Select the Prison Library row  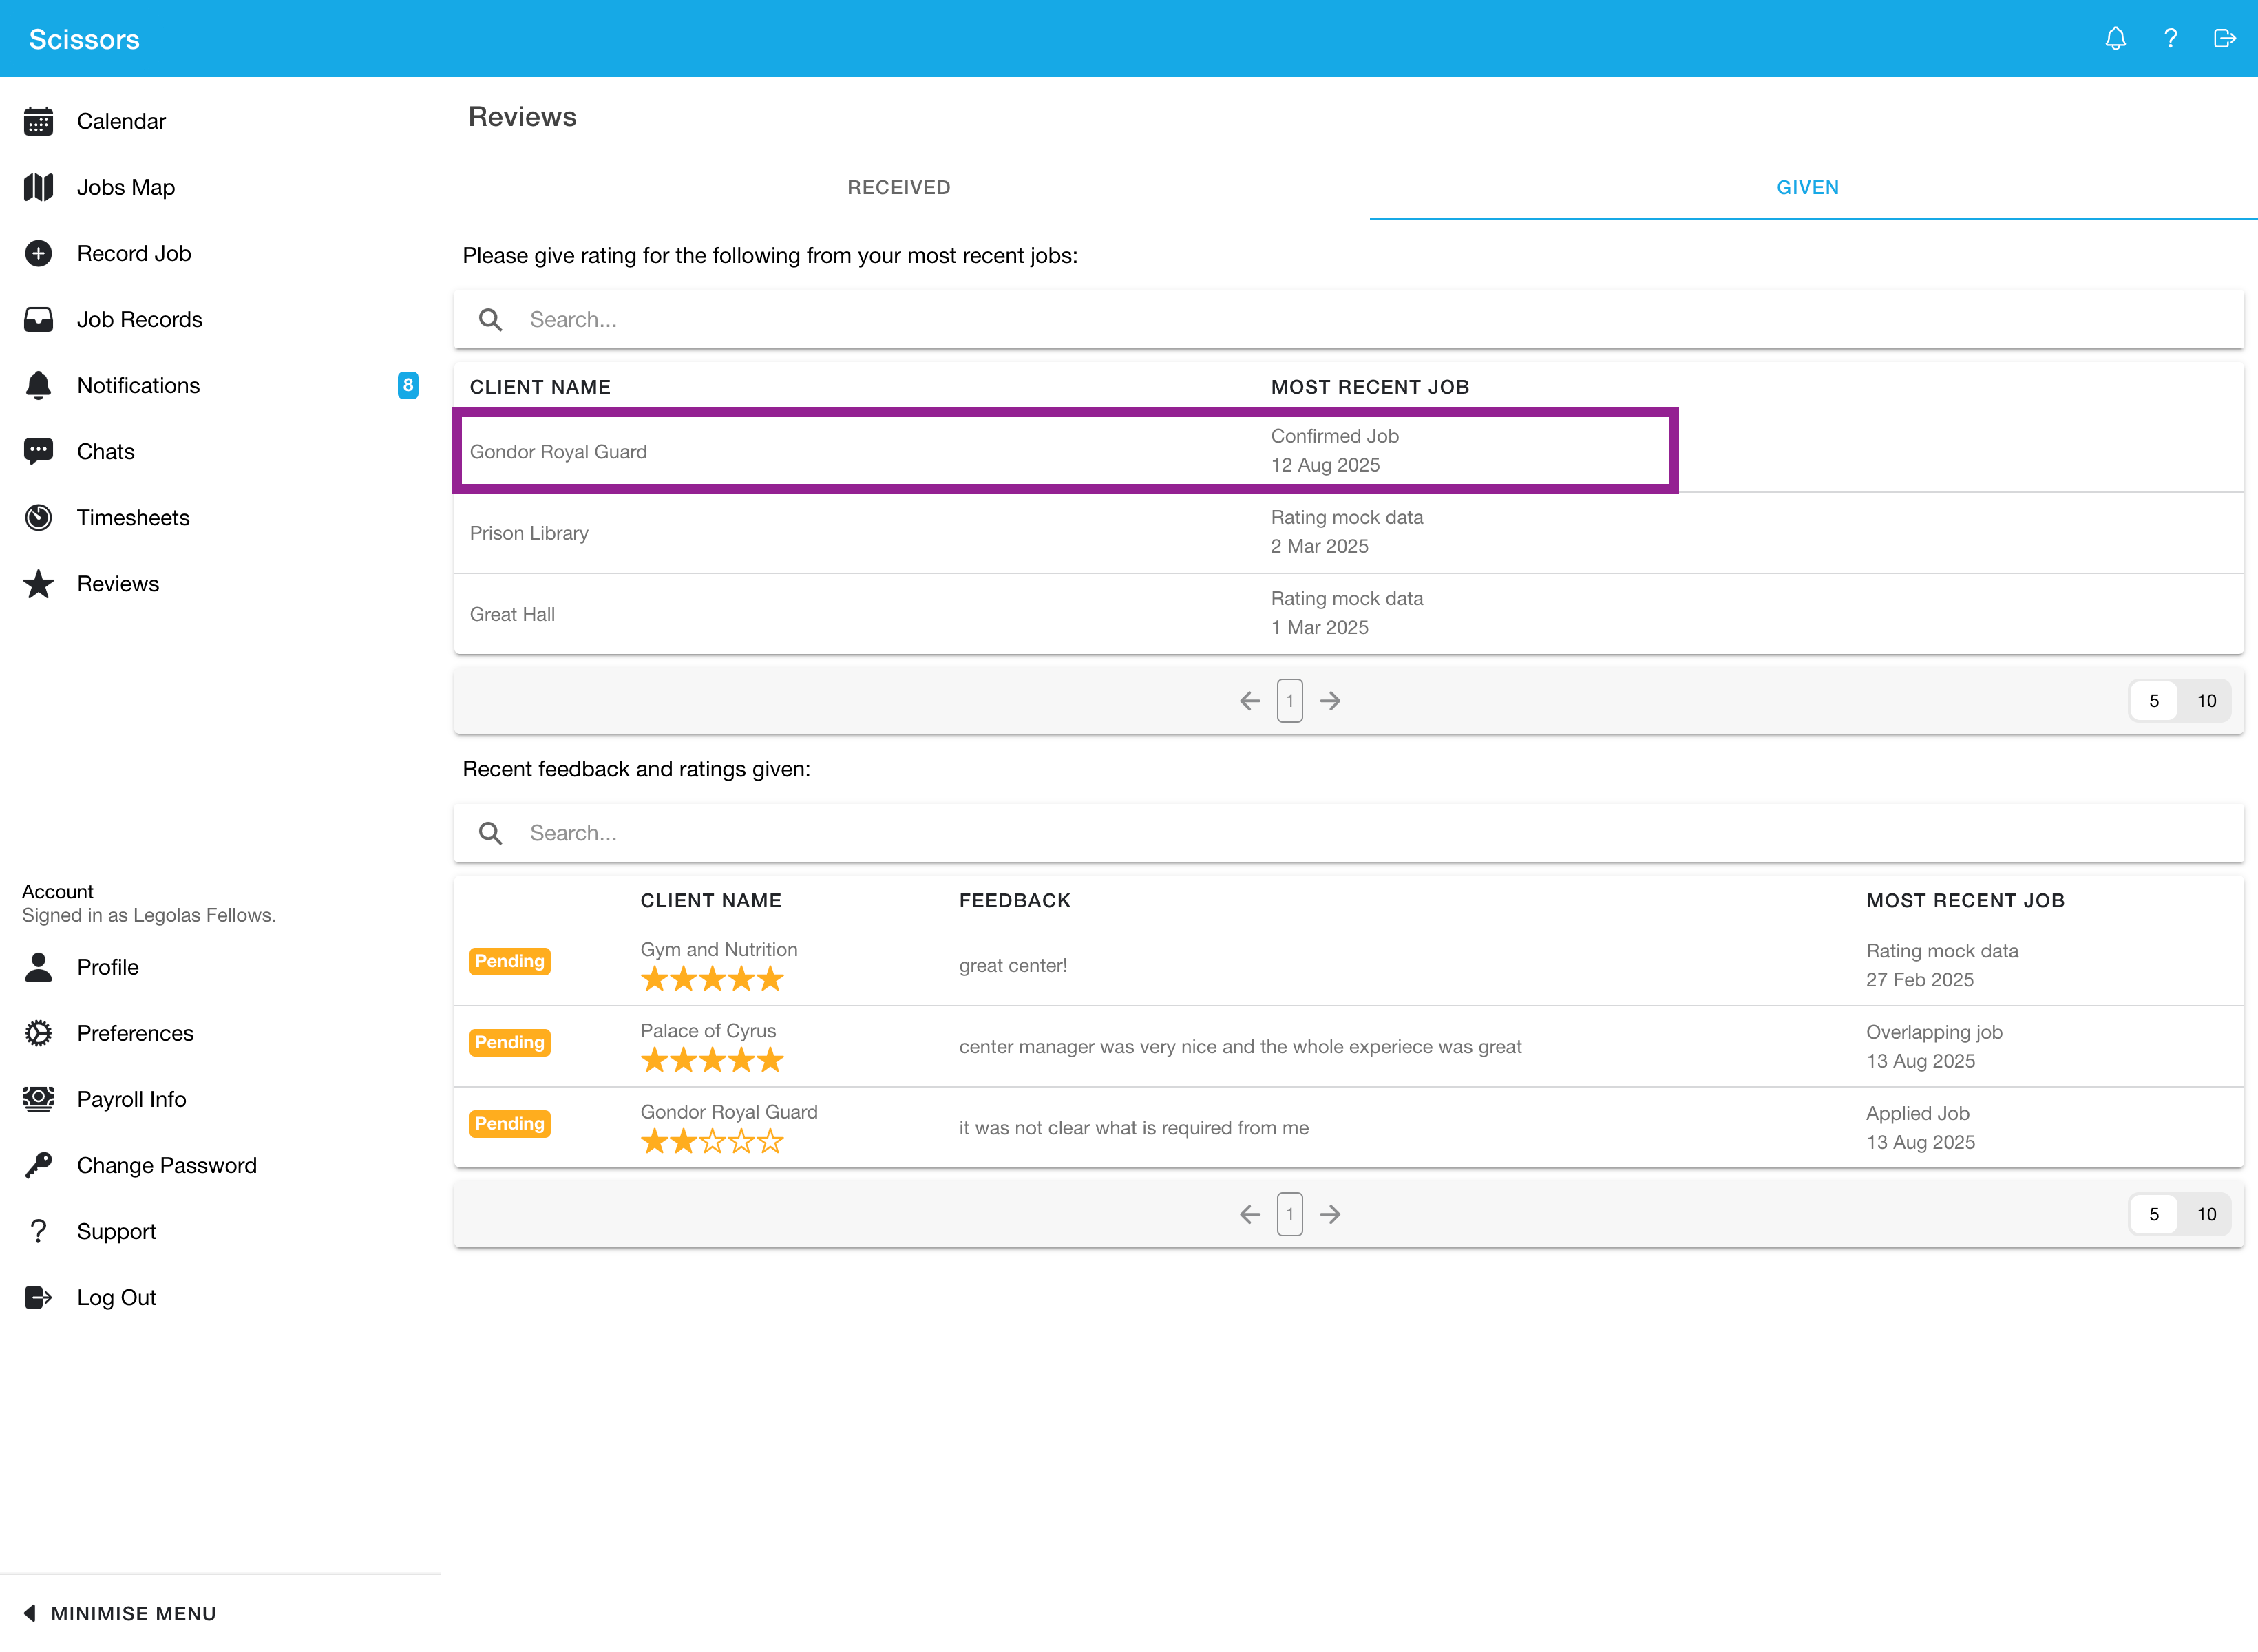point(1349,533)
